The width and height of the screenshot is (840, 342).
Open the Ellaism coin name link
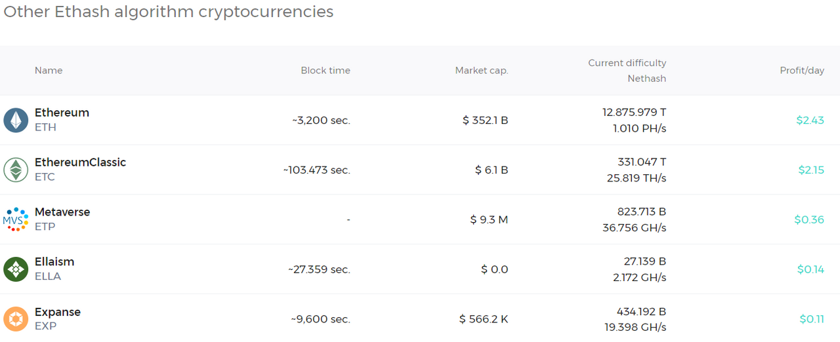(x=54, y=262)
